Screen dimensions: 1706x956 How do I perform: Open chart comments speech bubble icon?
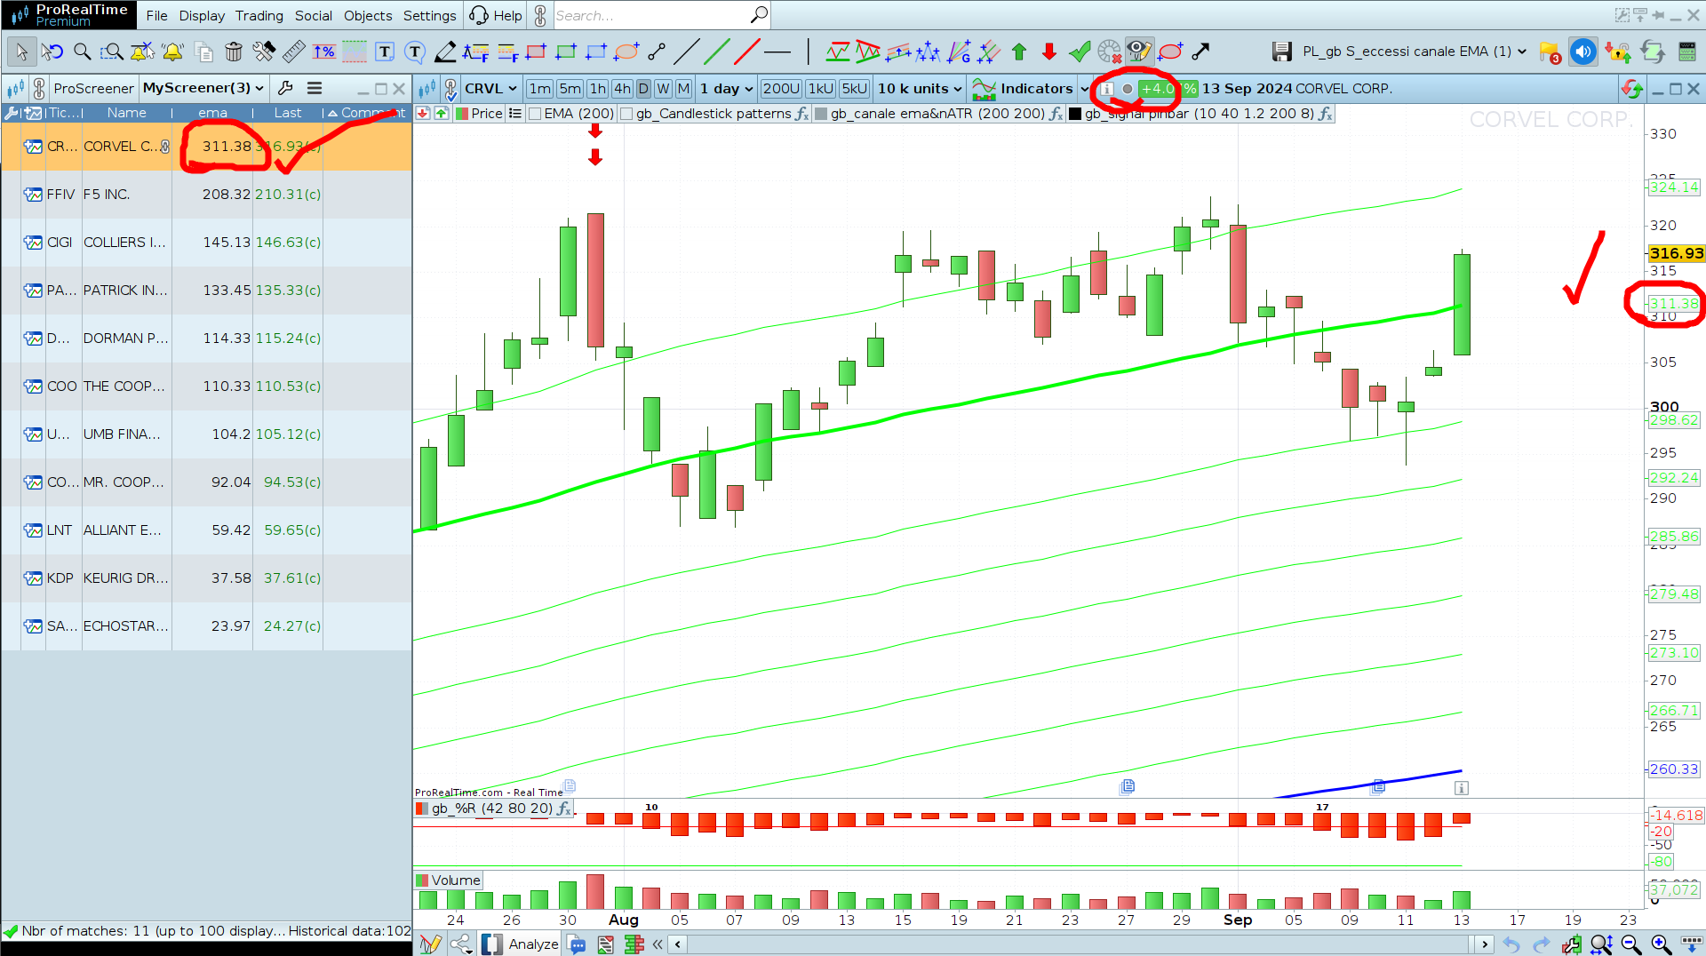coord(577,944)
